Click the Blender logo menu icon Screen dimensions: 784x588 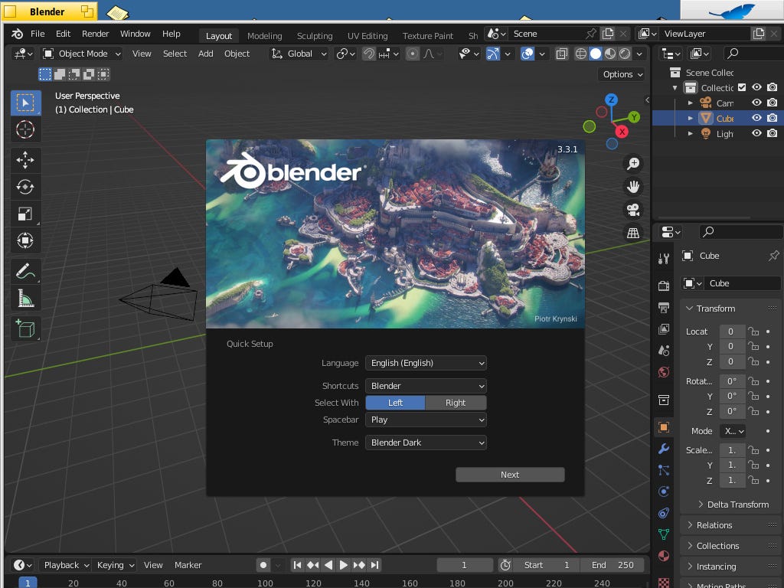click(x=17, y=34)
